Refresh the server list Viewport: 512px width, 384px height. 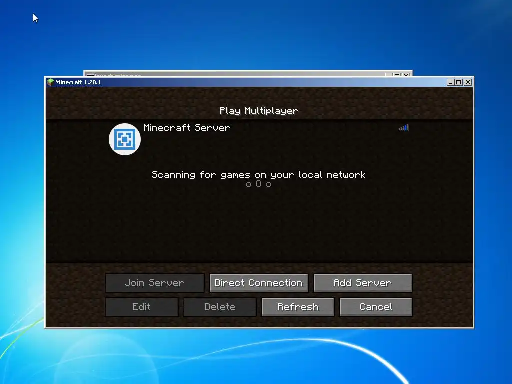[x=298, y=307]
